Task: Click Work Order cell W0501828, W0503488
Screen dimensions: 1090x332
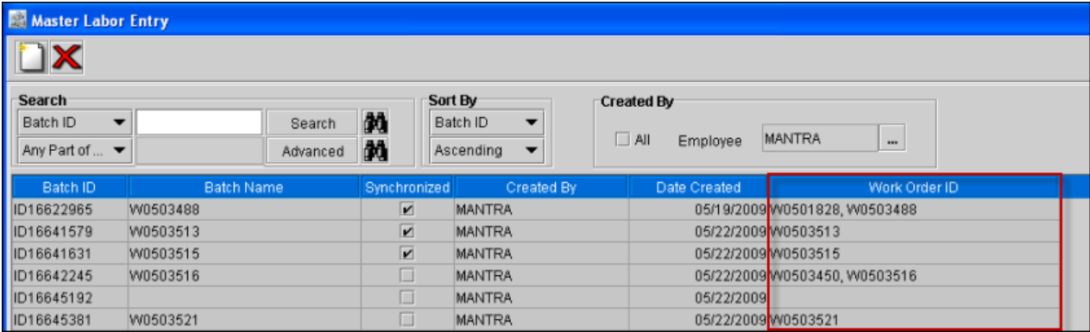Action: [914, 210]
